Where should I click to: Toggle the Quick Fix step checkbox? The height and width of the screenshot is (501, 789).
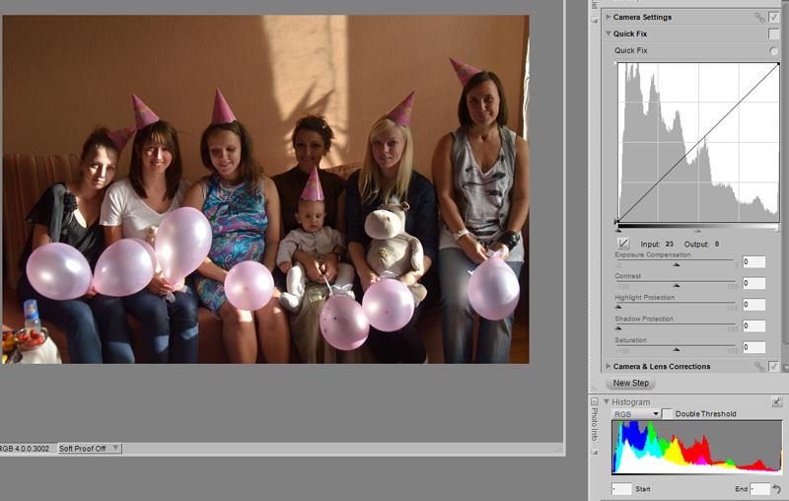[774, 34]
